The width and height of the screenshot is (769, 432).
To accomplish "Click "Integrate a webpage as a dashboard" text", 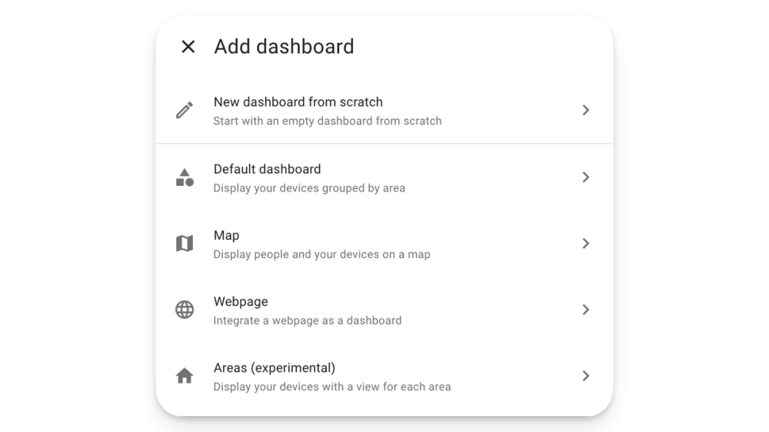I will point(308,321).
